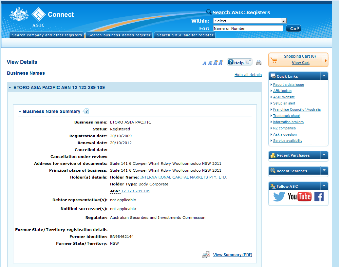The width and height of the screenshot is (339, 267).
Task: Set the largest text size A
Action: point(221,63)
